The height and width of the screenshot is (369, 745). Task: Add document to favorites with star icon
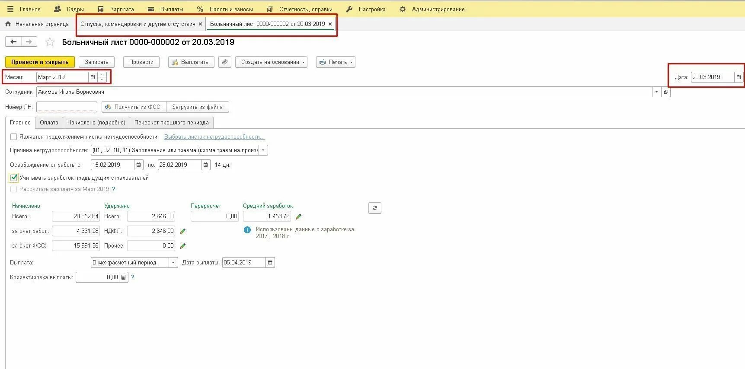click(50, 42)
